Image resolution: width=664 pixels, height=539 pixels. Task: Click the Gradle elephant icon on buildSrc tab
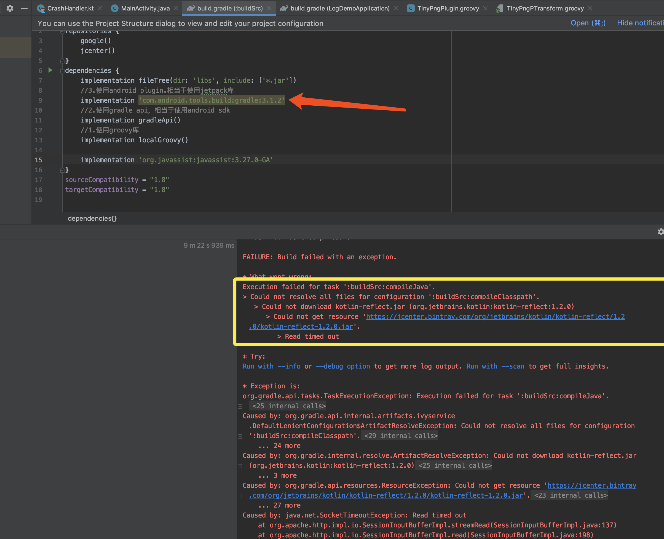pyautogui.click(x=191, y=8)
